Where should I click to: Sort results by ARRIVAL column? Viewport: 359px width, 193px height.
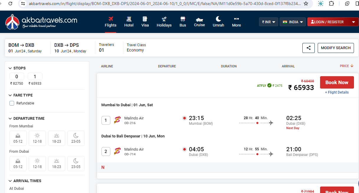(x=288, y=66)
